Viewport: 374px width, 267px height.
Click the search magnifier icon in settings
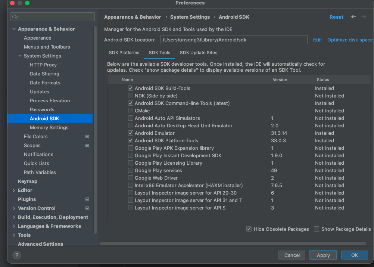[15, 17]
